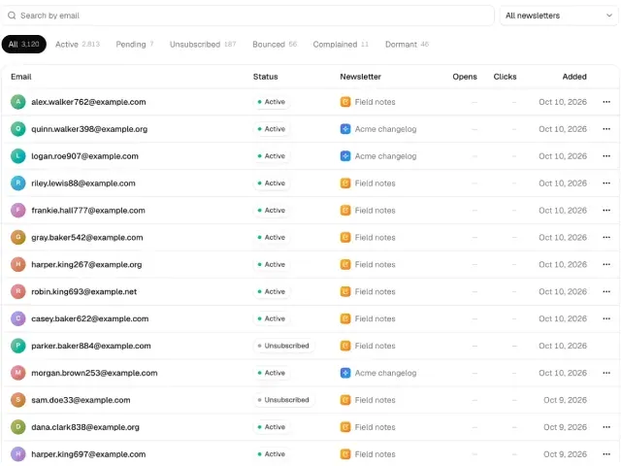Open row menu for riley.lewis88@example.com
Screen dimensions: 621x466
pos(605,183)
